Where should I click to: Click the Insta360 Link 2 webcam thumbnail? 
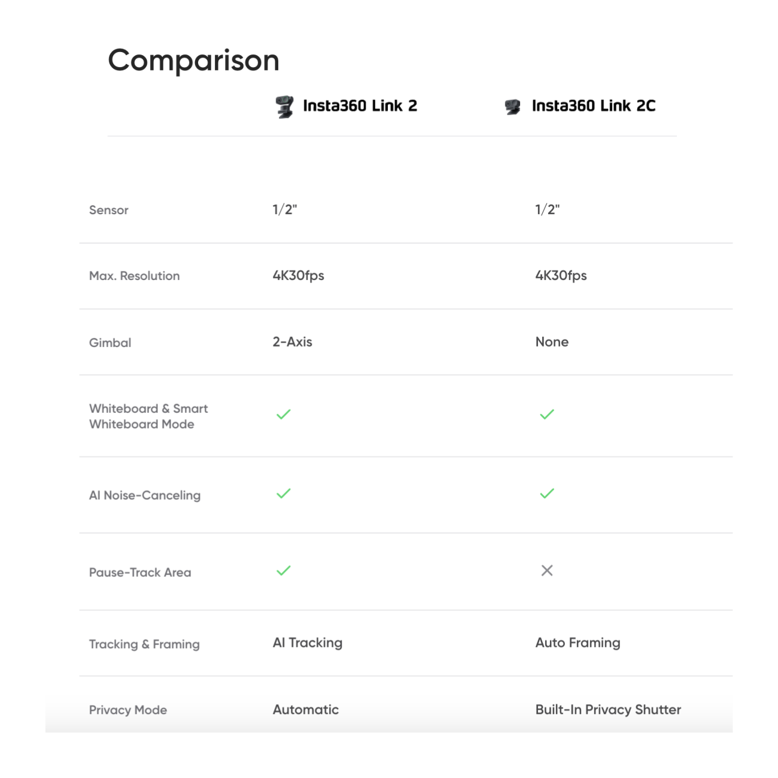point(284,107)
